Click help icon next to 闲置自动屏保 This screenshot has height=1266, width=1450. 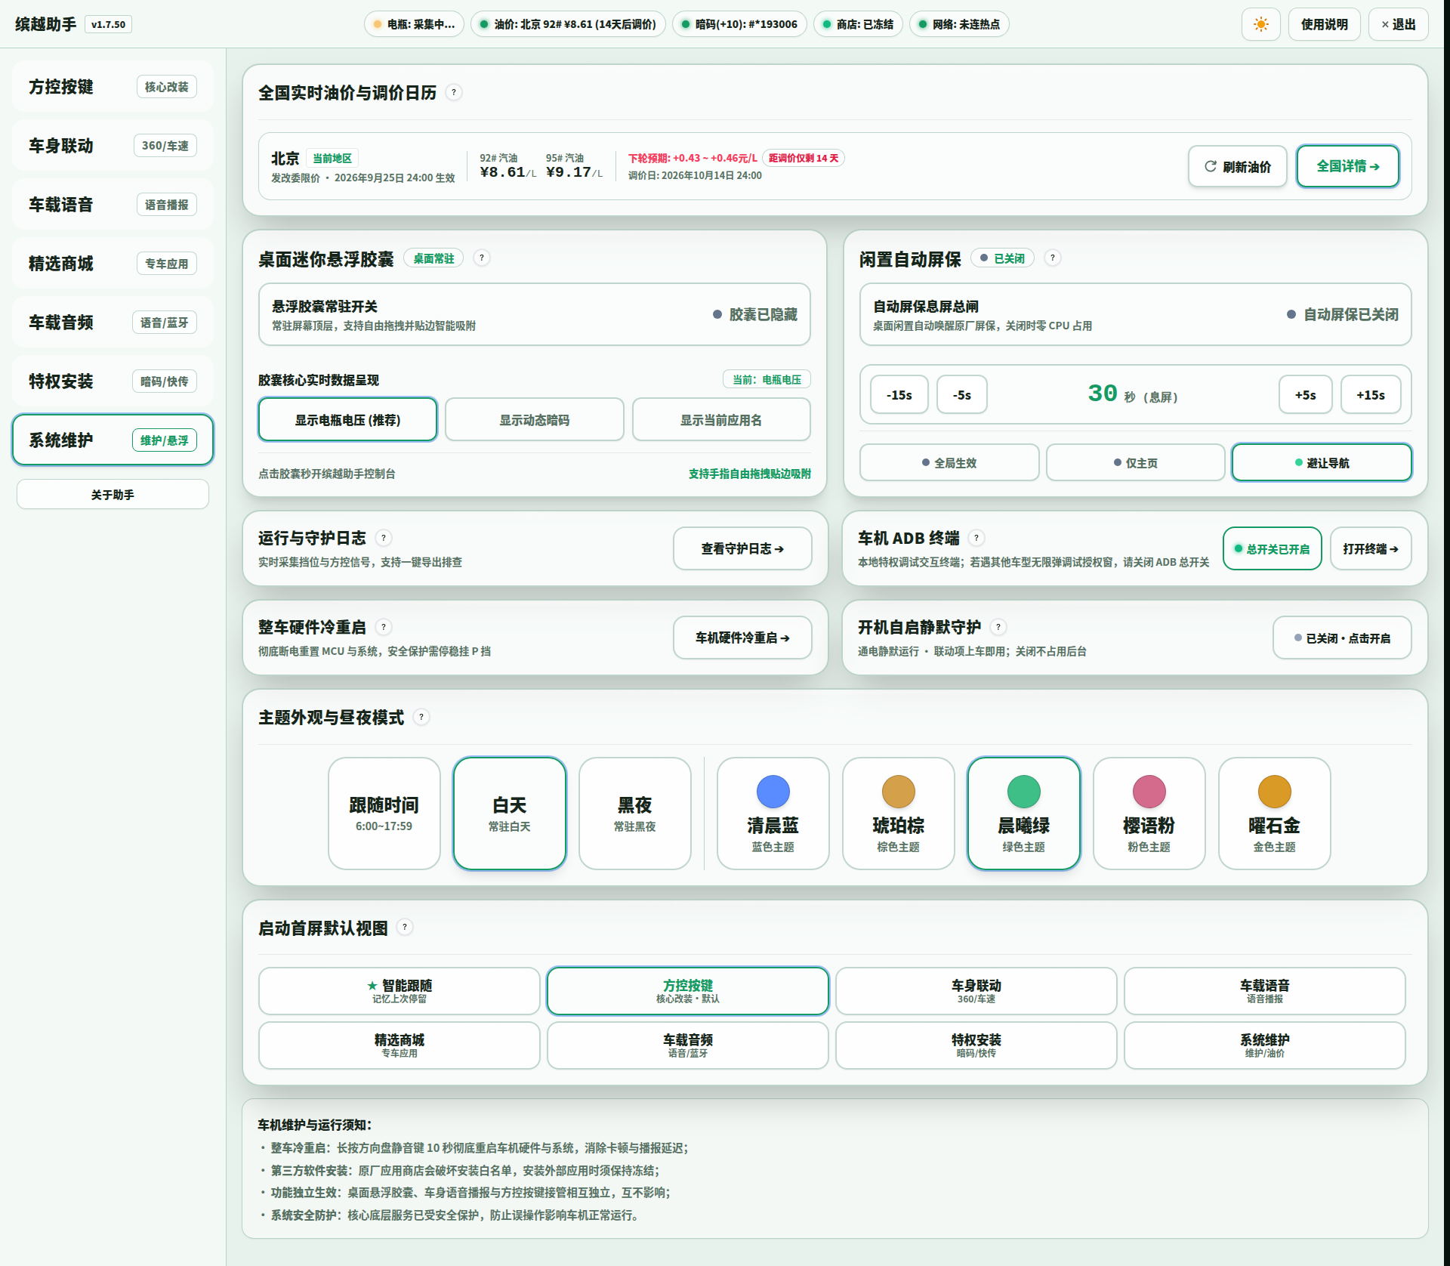(1053, 258)
